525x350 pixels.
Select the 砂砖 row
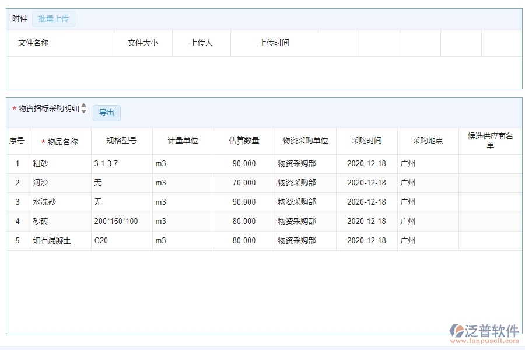[x=60, y=222]
